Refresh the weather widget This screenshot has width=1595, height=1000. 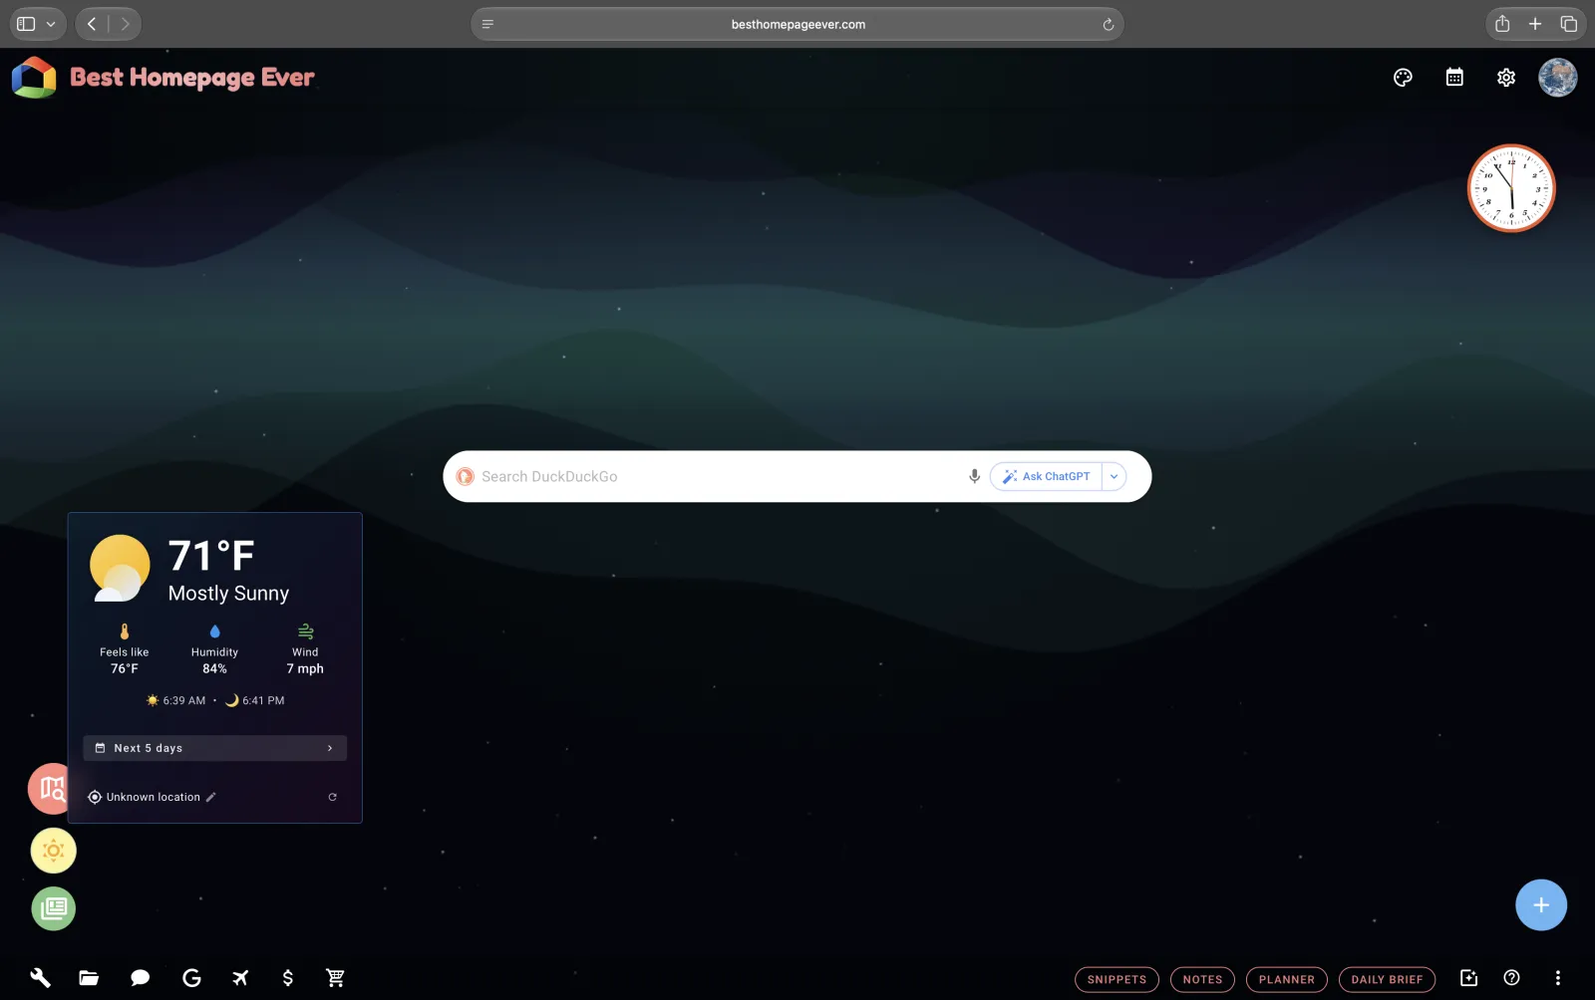point(332,797)
